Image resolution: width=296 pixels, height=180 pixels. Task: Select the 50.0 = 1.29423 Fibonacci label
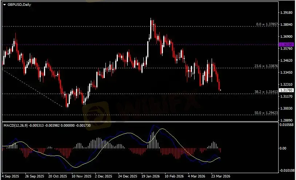pos(266,113)
